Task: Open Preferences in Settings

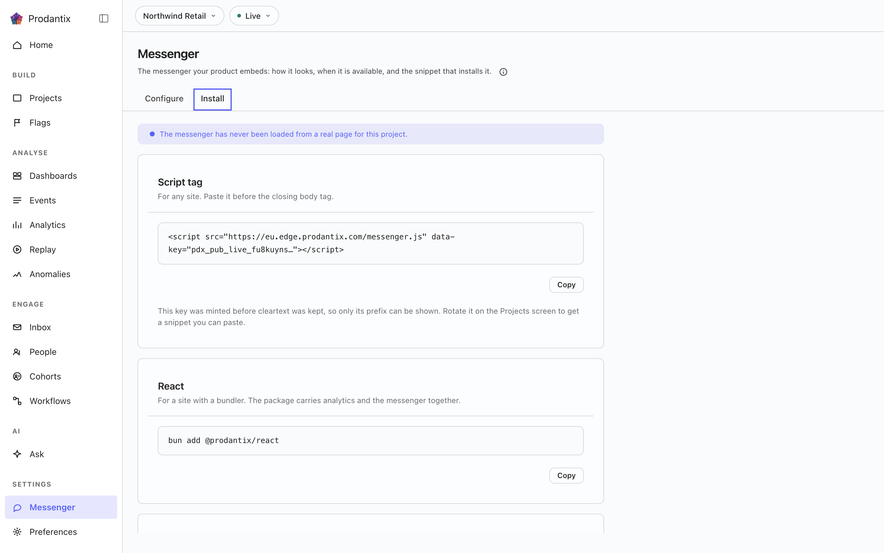Action: point(61,532)
